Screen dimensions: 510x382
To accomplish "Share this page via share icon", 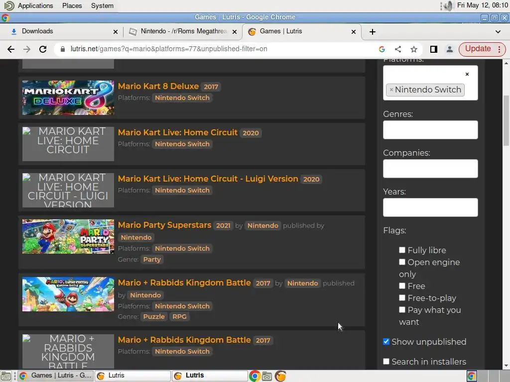I will pos(398,49).
